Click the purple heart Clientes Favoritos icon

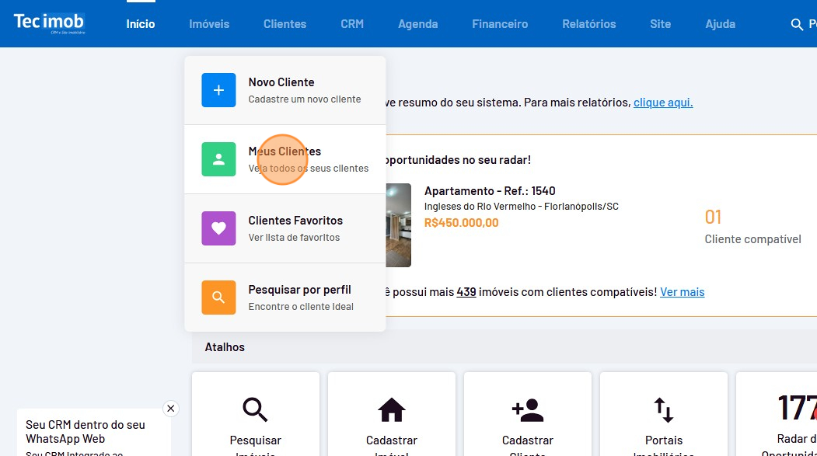click(218, 228)
